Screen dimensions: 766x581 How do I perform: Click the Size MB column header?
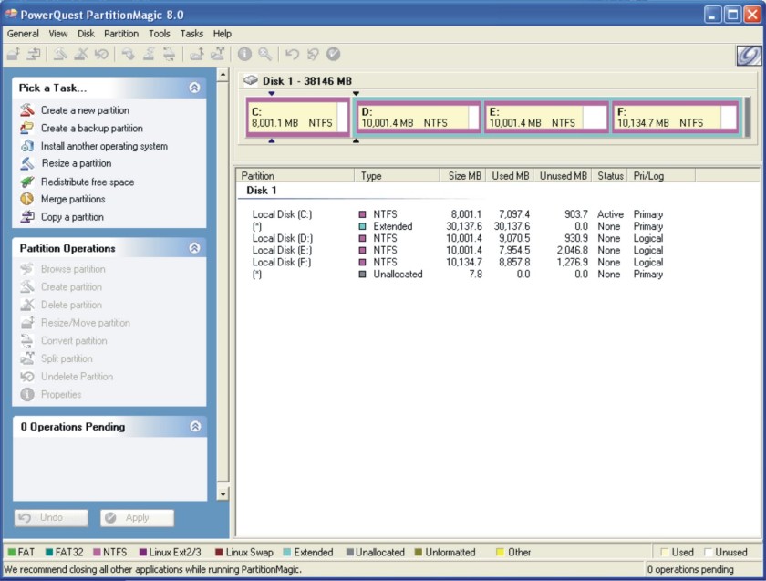(x=462, y=176)
